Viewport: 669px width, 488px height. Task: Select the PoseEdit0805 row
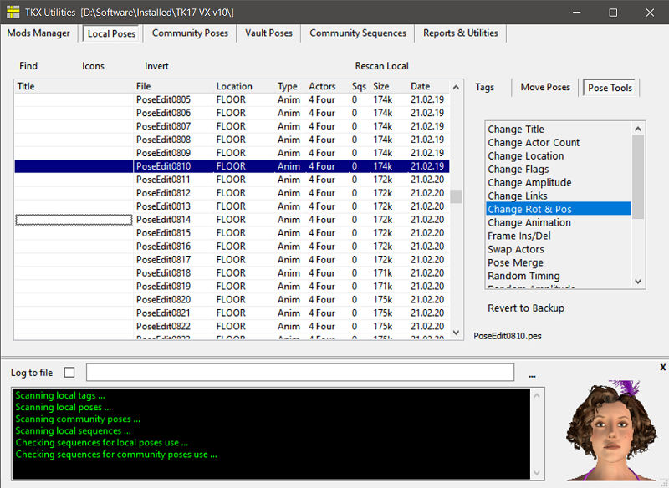[x=232, y=99]
